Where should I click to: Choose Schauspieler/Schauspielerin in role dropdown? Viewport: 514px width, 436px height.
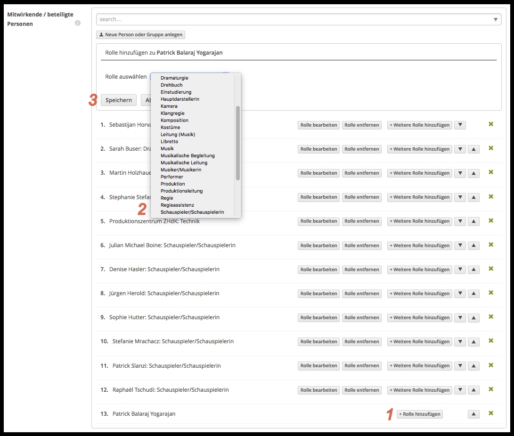192,212
